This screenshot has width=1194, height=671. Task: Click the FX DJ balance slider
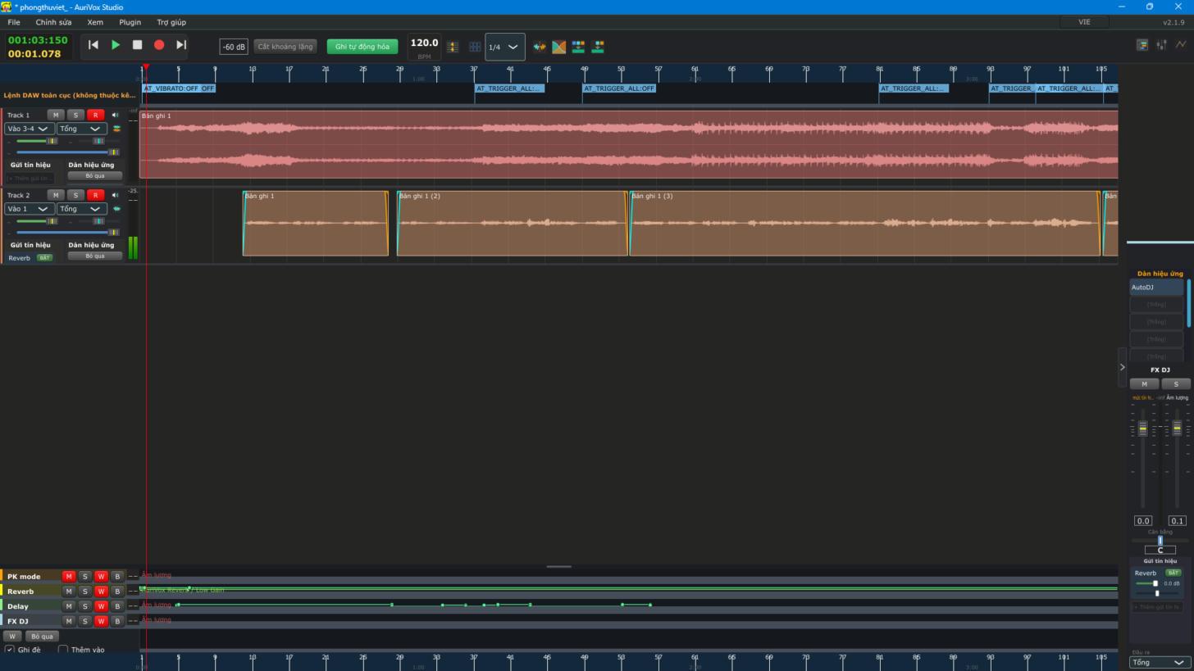[x=1160, y=541]
